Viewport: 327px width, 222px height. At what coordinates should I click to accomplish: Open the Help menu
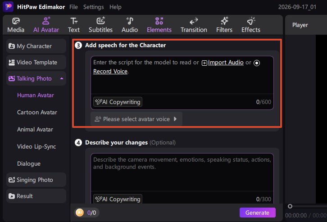pos(115,7)
